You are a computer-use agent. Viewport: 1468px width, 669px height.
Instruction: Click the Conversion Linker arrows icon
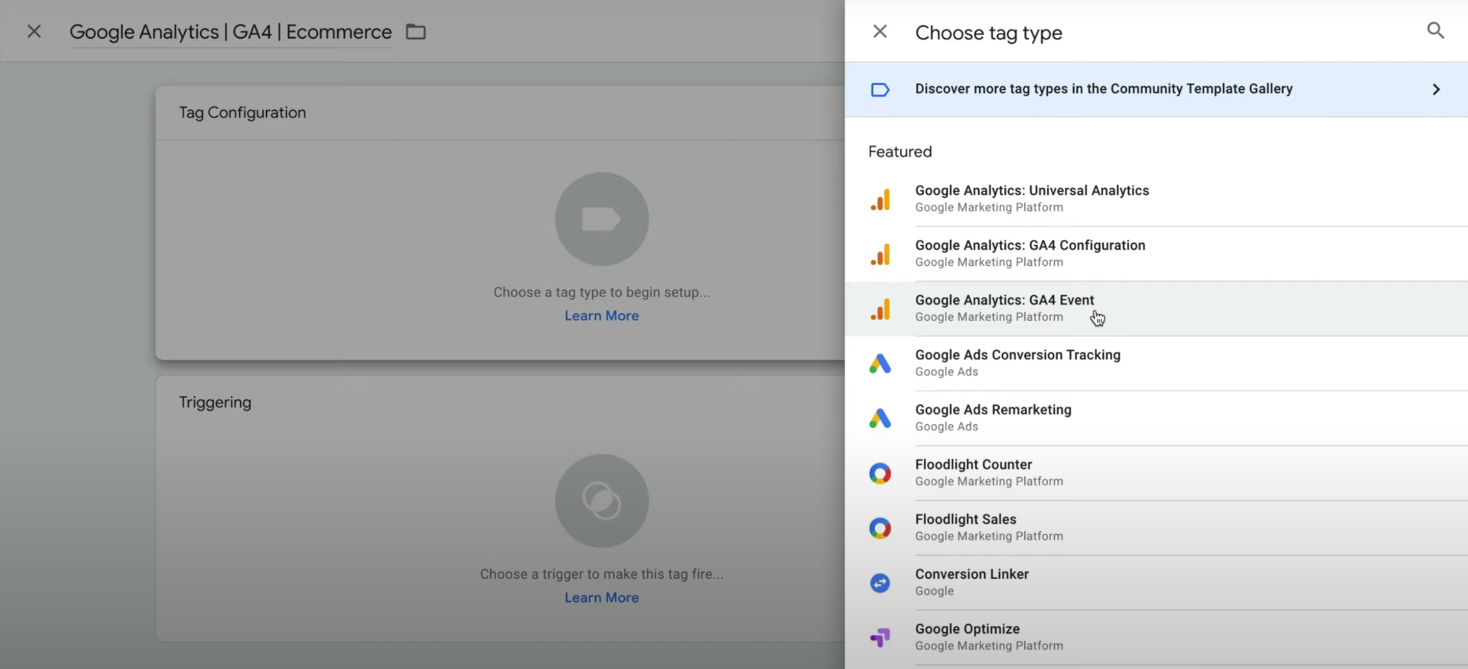(880, 582)
